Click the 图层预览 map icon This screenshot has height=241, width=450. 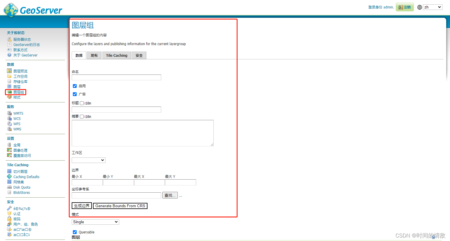click(x=9, y=71)
